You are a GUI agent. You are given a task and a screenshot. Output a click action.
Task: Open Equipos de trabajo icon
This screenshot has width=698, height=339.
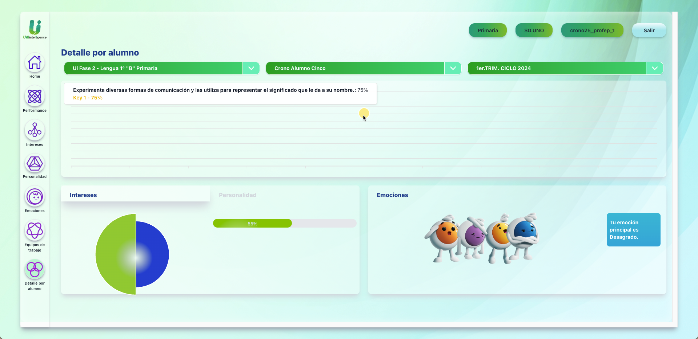35,230
